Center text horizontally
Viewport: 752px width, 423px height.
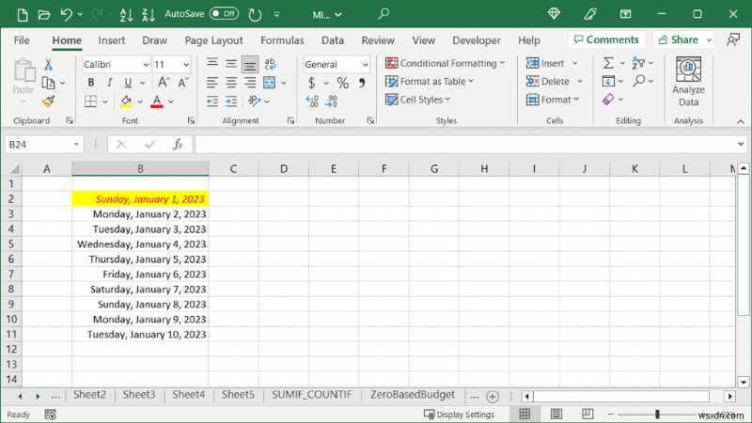(231, 83)
